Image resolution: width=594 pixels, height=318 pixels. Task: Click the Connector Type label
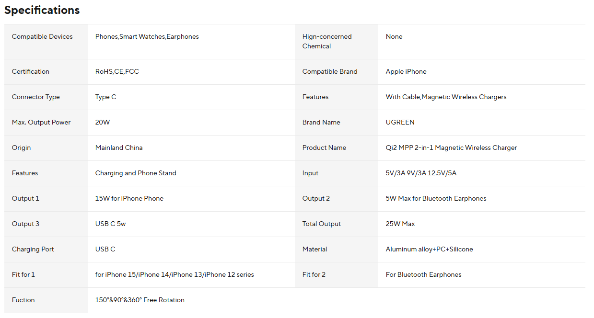pos(36,97)
